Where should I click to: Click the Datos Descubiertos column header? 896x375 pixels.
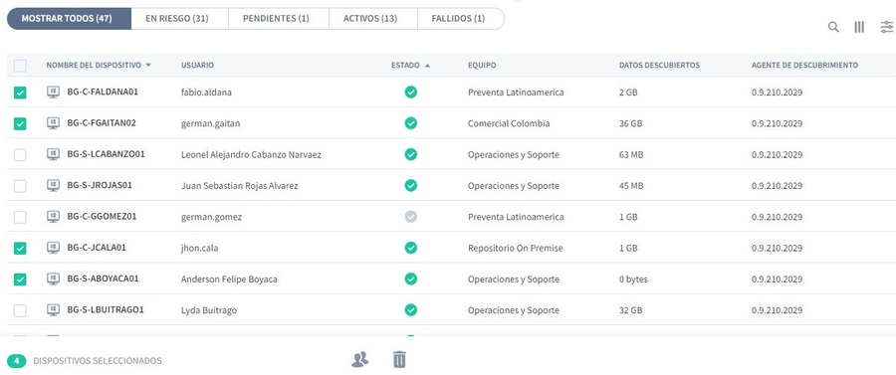click(x=659, y=65)
